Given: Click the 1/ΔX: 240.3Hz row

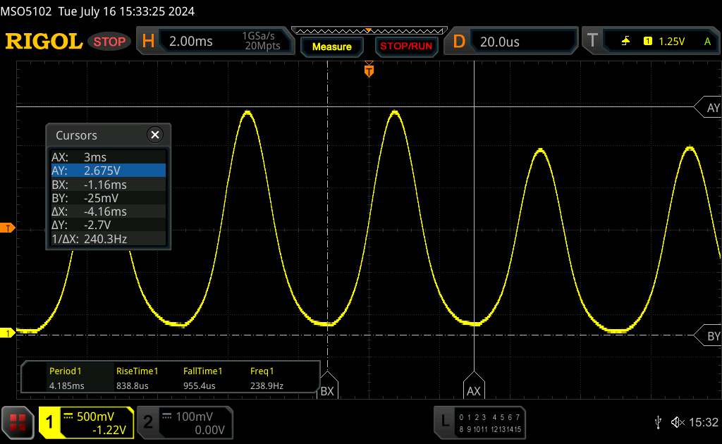Looking at the screenshot, I should coord(108,238).
